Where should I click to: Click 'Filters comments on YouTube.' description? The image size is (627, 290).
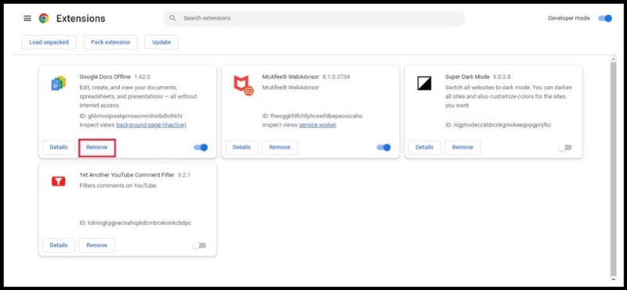click(x=118, y=185)
